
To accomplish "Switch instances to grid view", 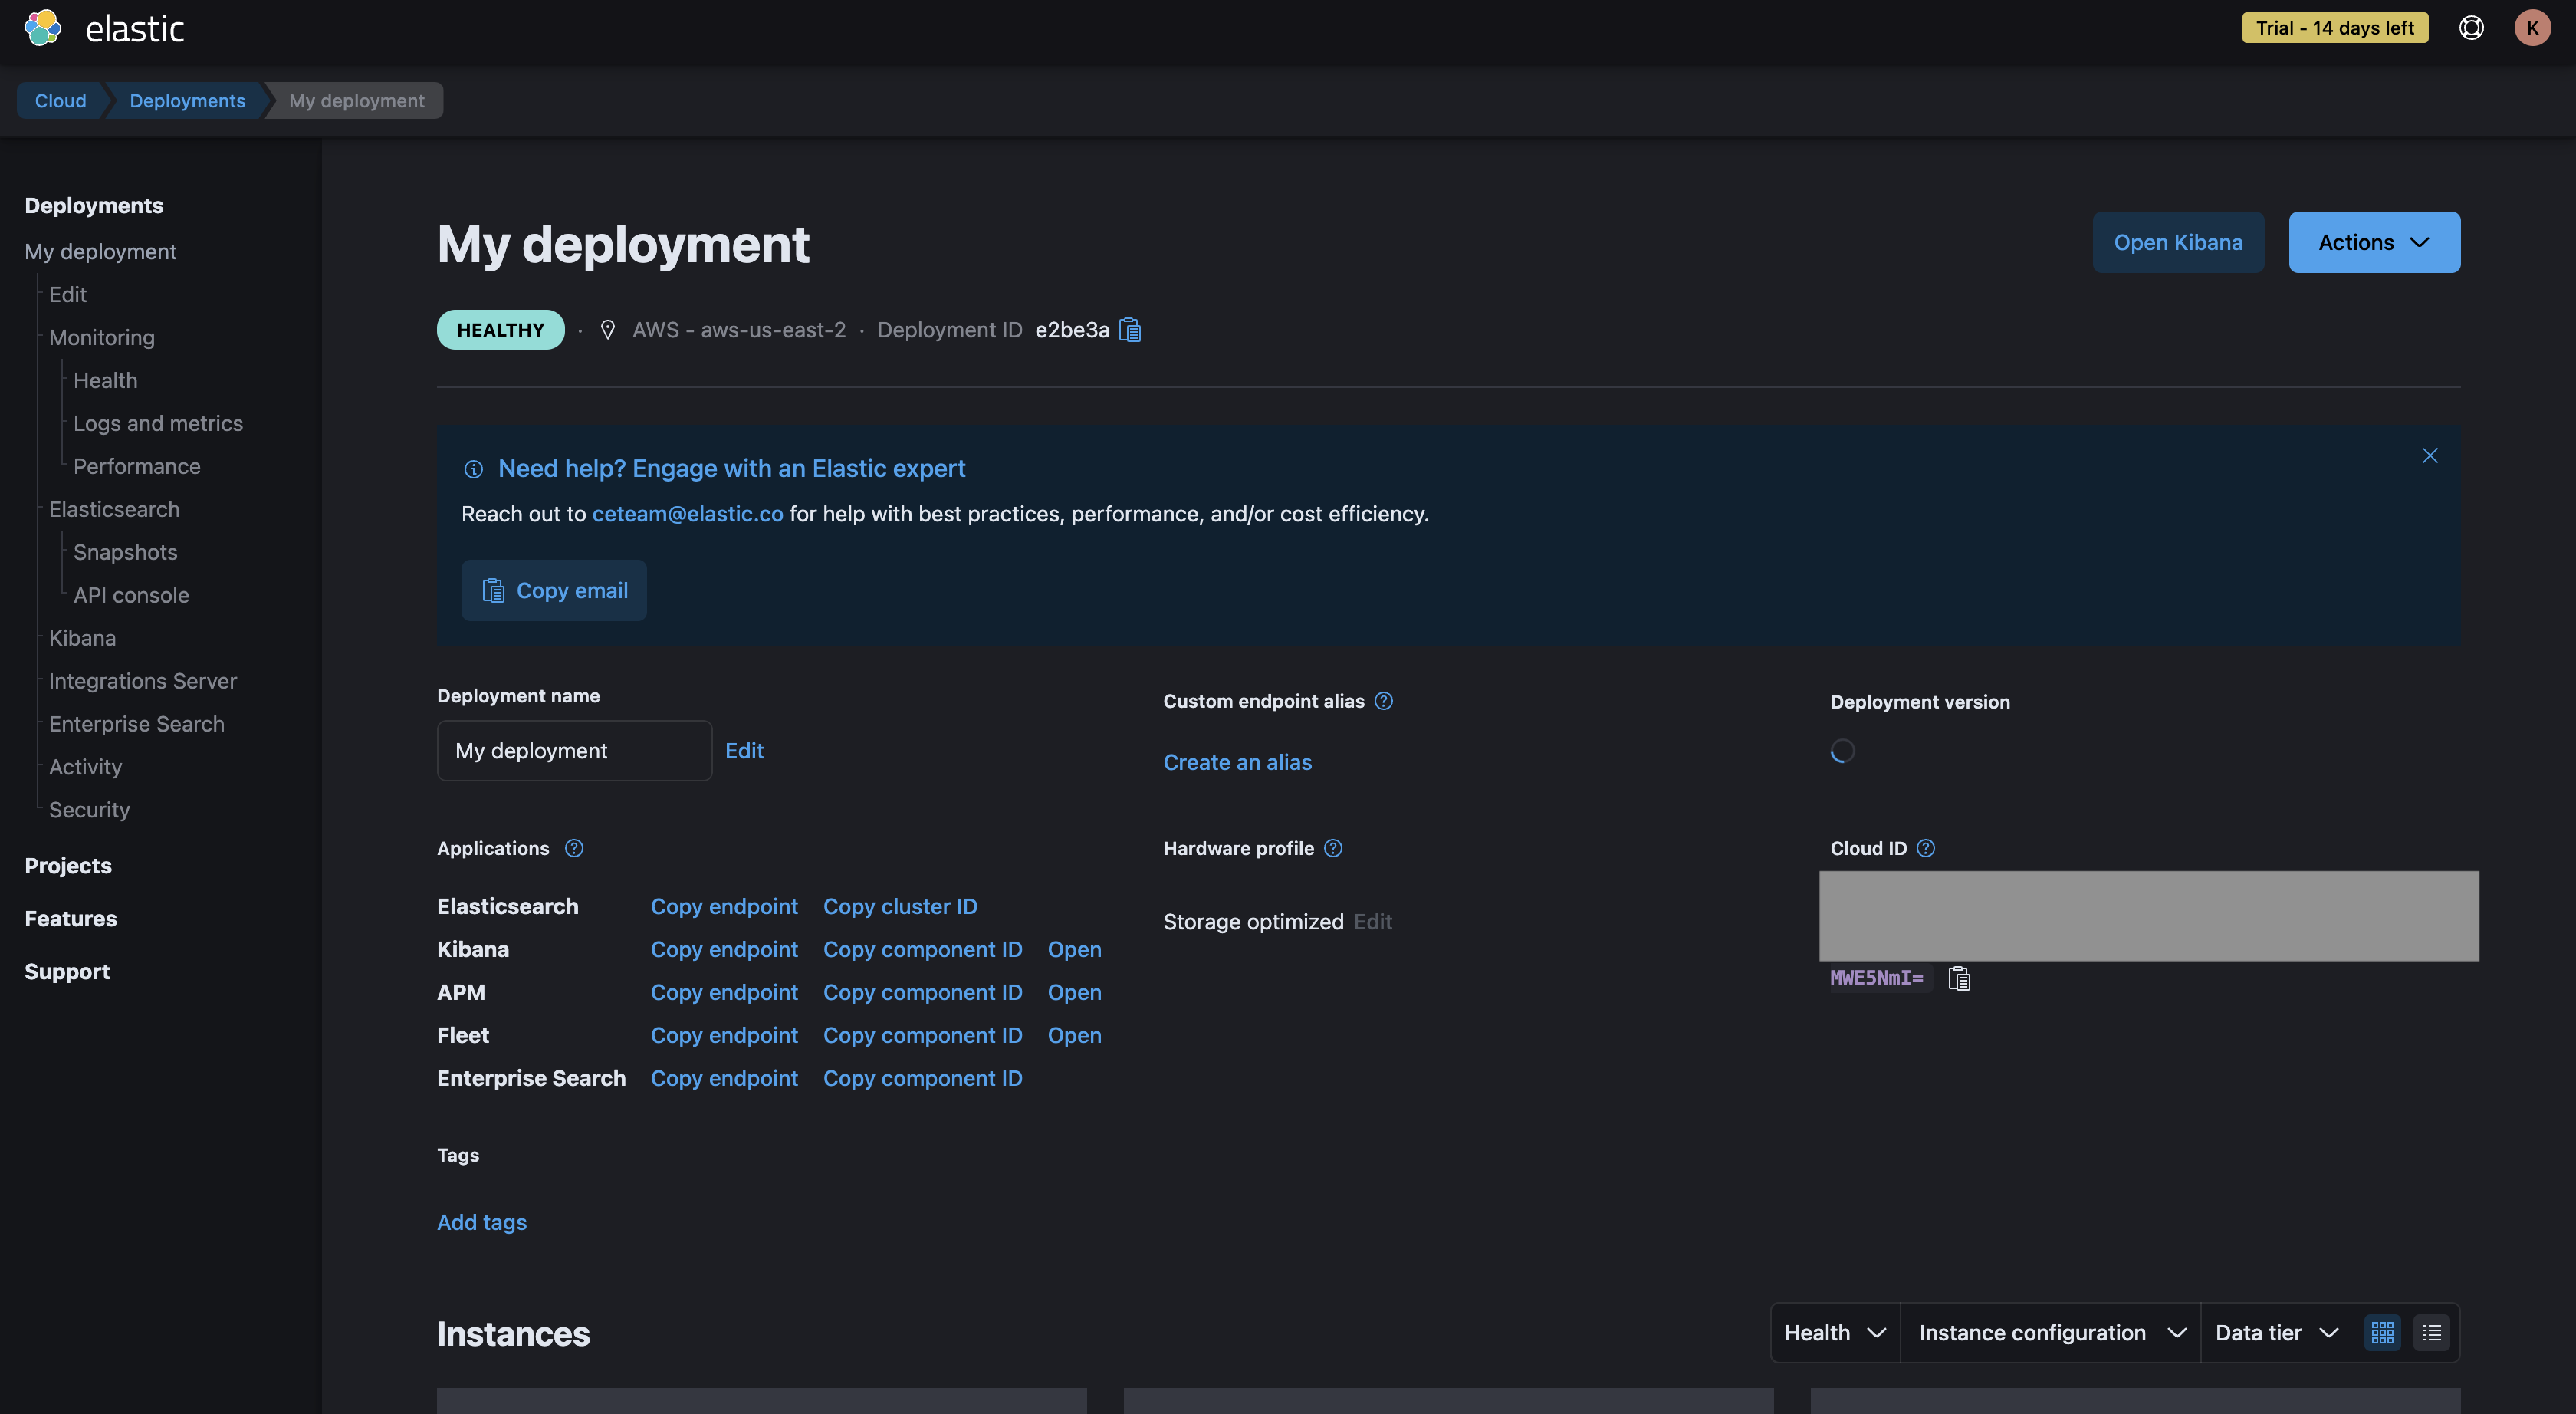I will [x=2383, y=1333].
